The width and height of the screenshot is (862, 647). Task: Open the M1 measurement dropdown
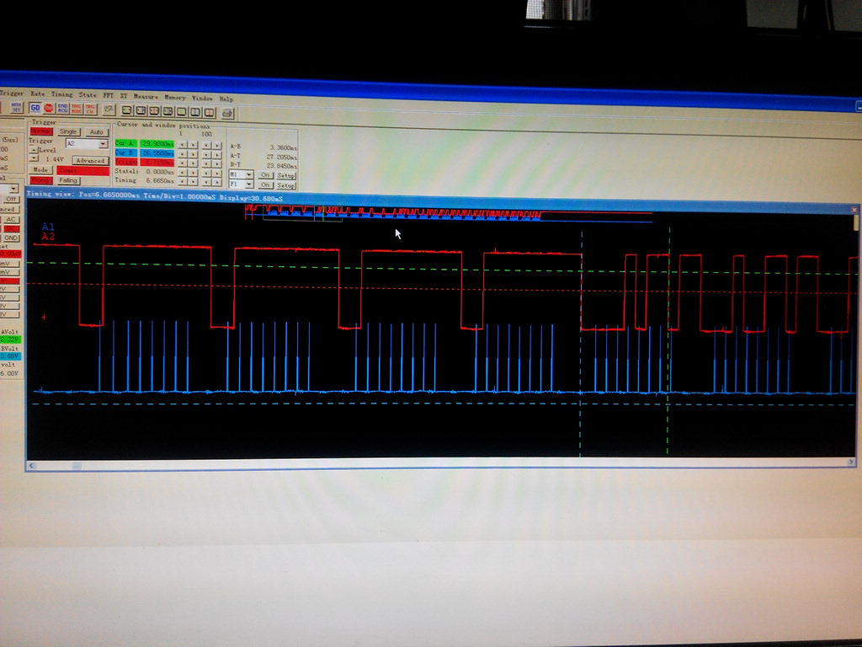click(x=241, y=174)
